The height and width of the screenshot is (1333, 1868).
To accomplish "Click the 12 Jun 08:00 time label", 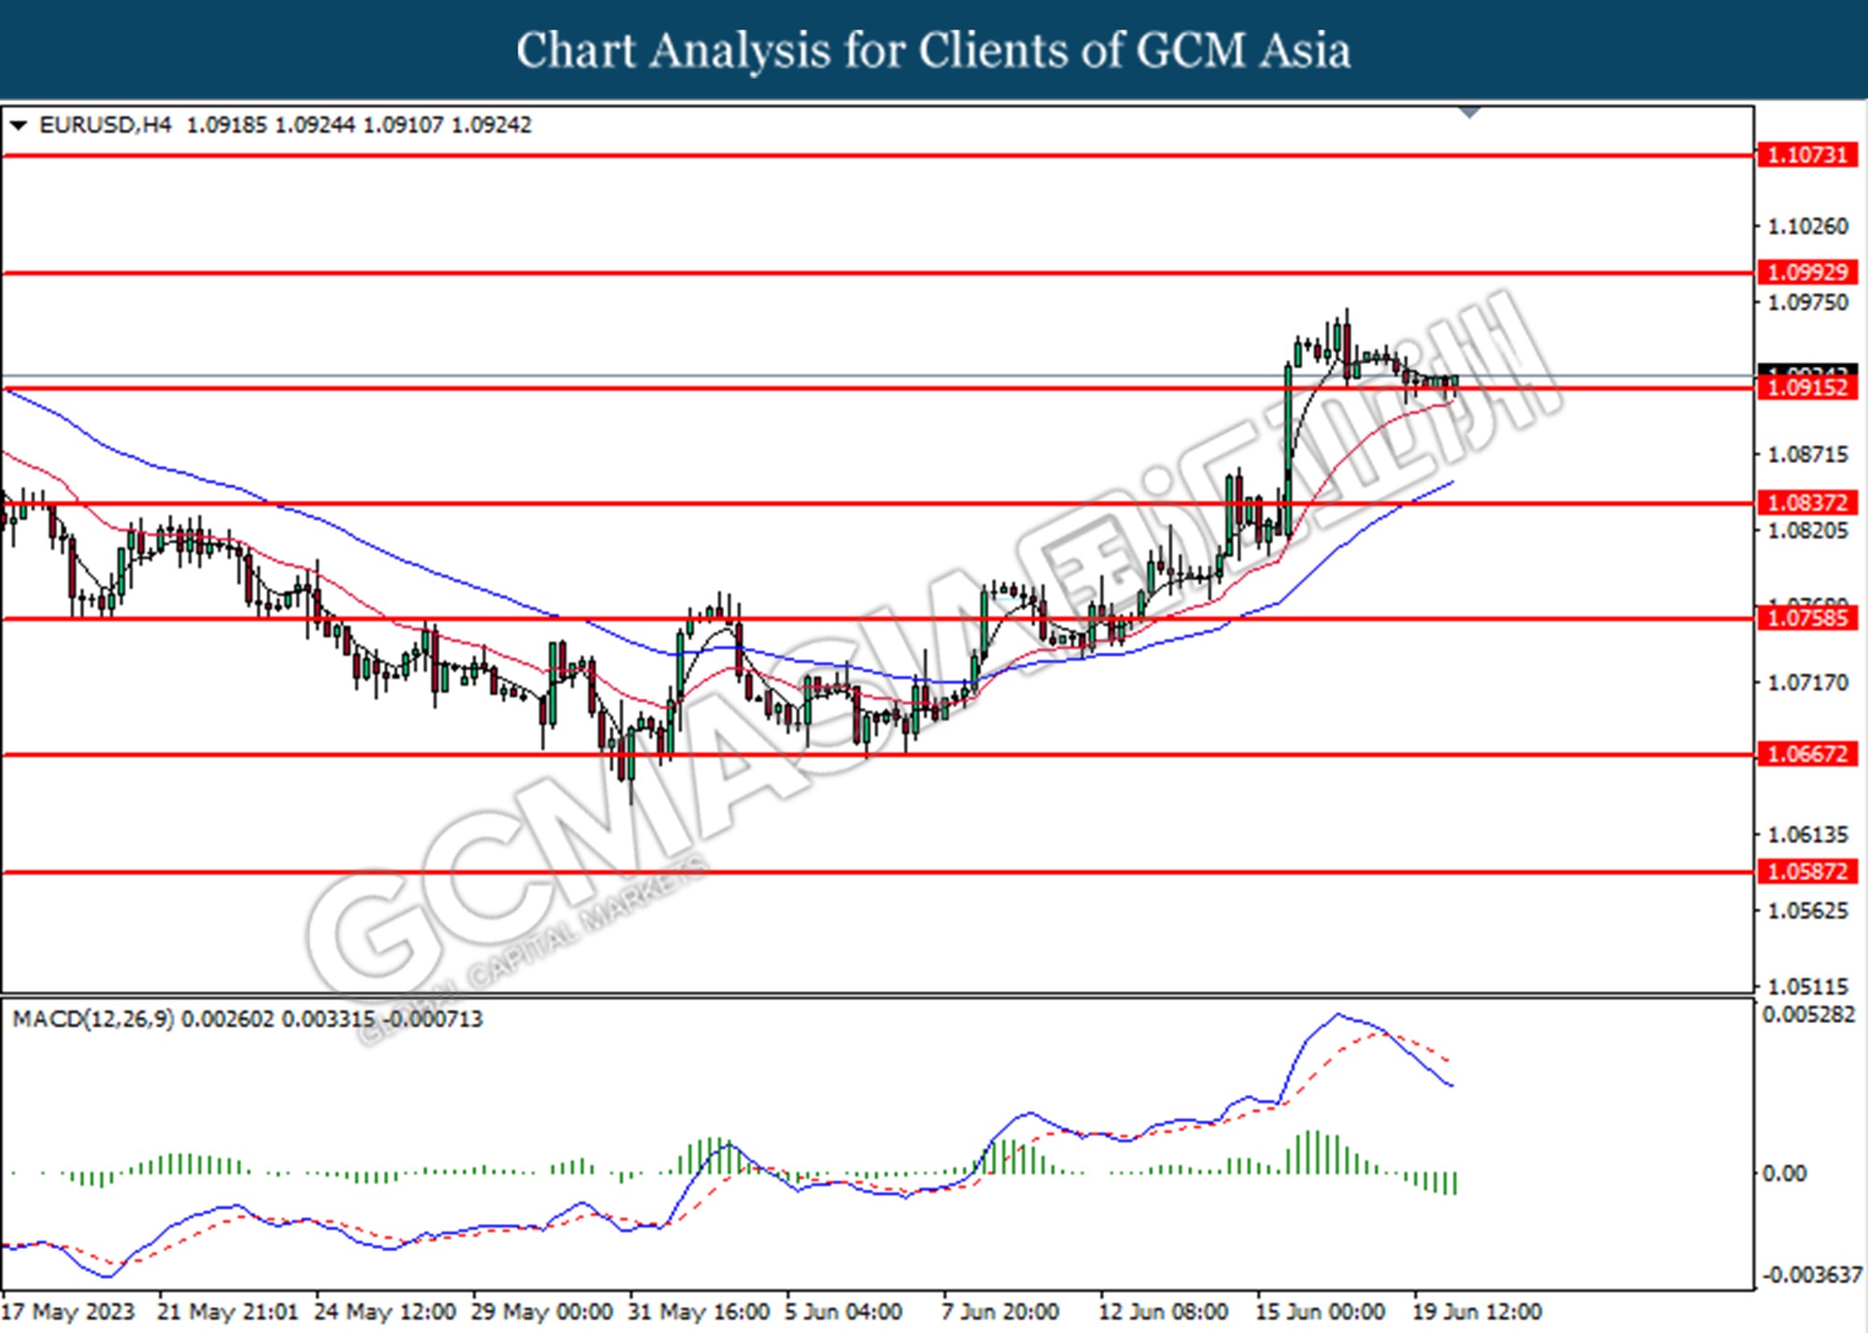I will [1163, 1312].
